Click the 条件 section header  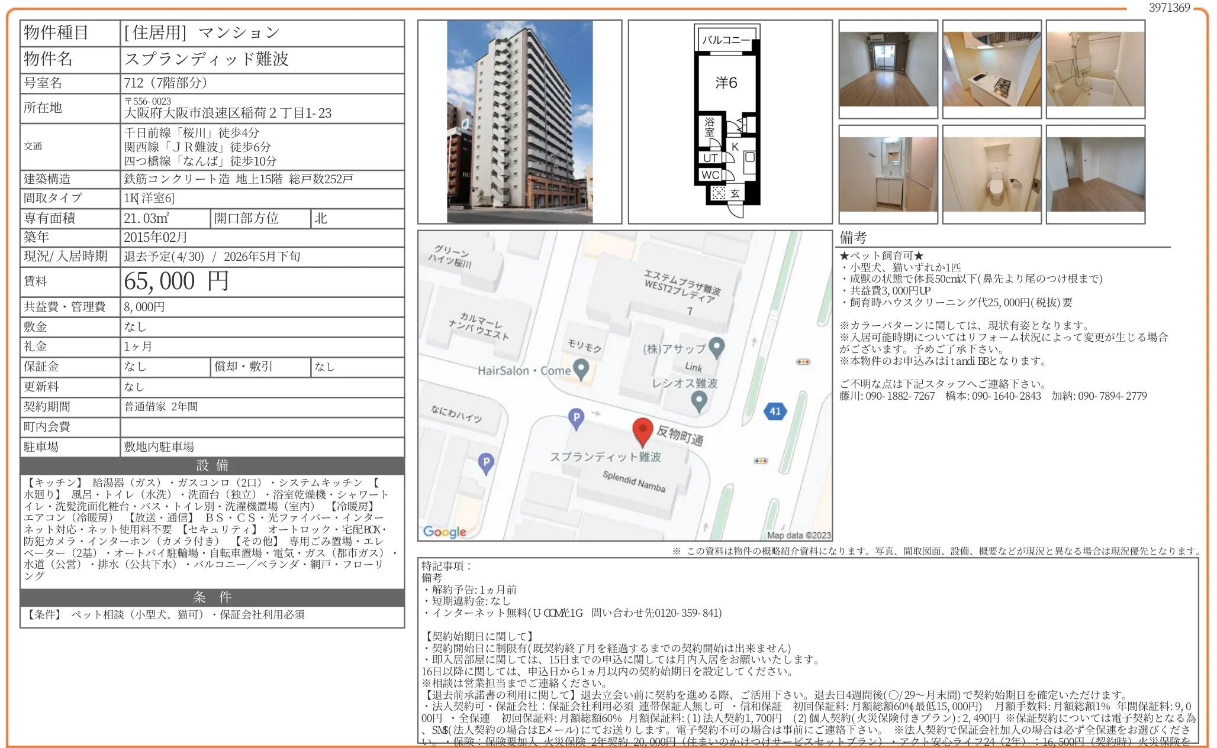click(x=212, y=597)
